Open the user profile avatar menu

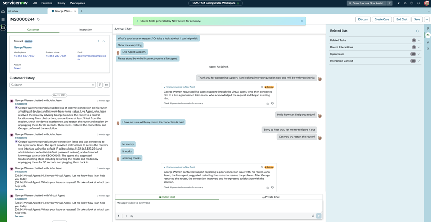(x=426, y=3)
